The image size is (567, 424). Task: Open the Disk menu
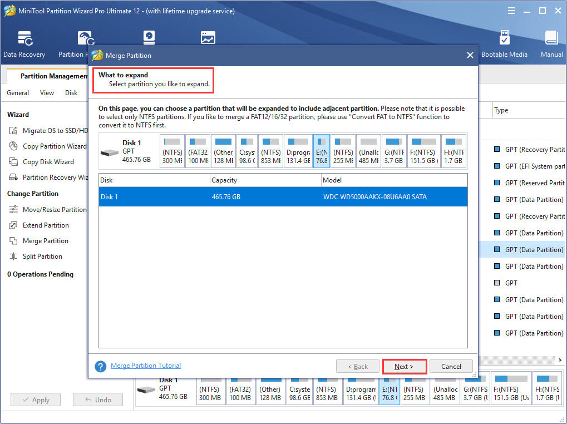point(71,93)
